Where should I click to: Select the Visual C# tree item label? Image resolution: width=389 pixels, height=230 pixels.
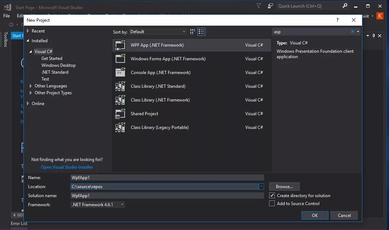point(44,52)
